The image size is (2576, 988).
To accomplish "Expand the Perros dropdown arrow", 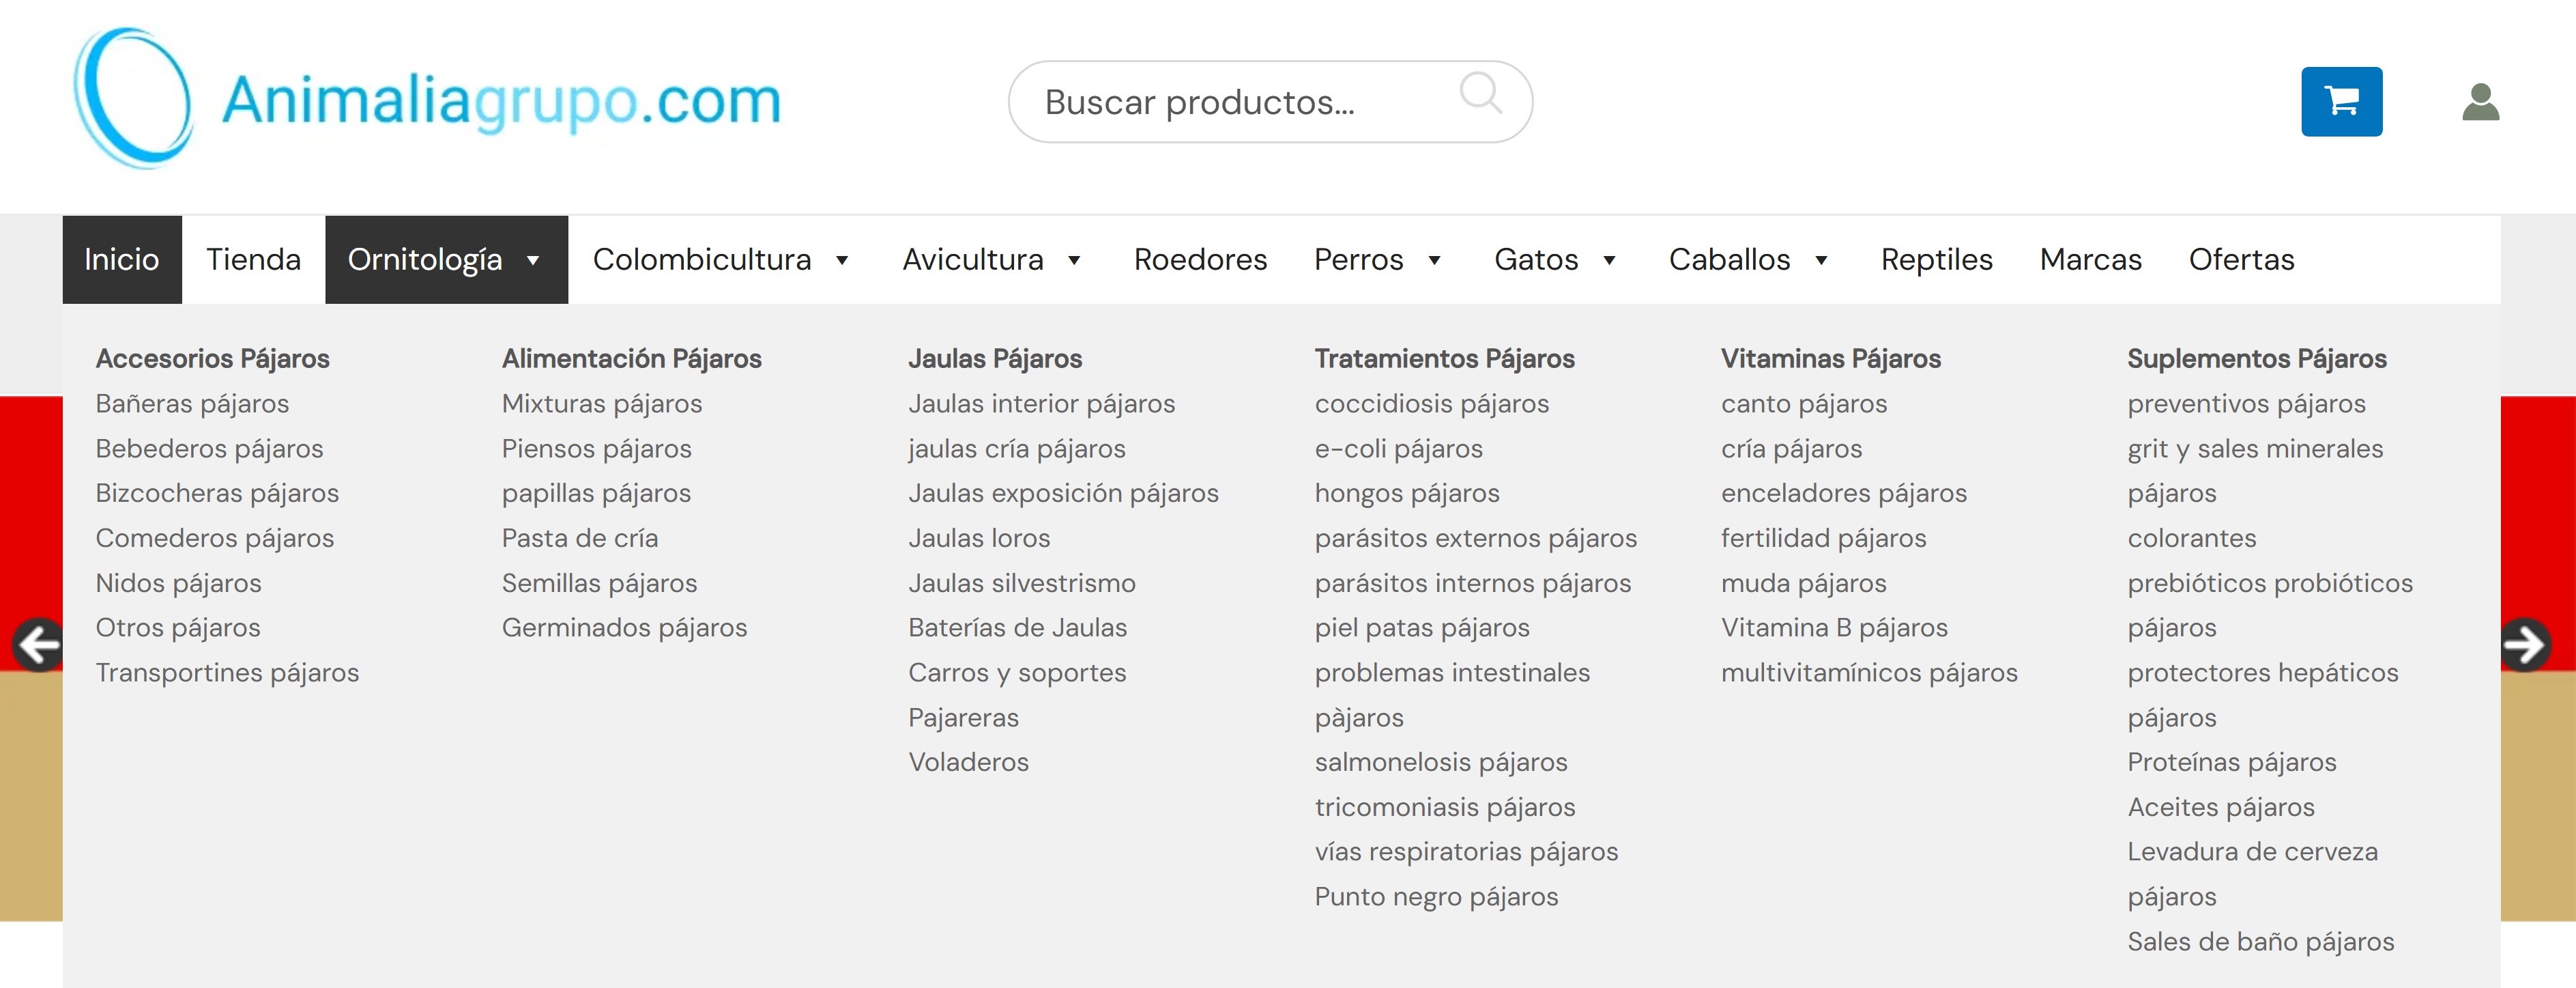I will click(1434, 260).
